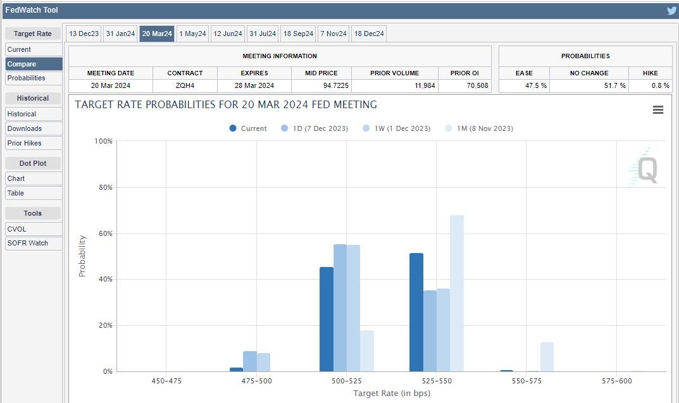Viewport: 679px width, 403px height.
Task: Open Prior Hikes in the sidebar
Action: (x=34, y=143)
